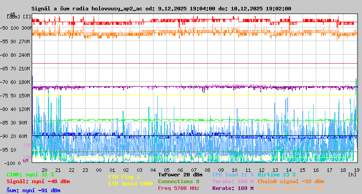Click the Rxrate 169 M legend entry
362x194 pixels.
coord(233,188)
